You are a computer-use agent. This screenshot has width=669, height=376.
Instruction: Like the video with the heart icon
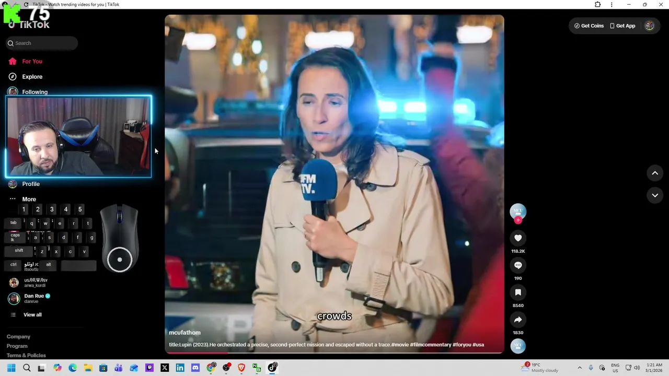click(x=518, y=238)
